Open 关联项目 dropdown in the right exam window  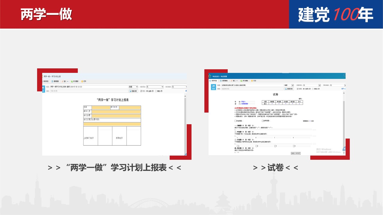(311, 85)
